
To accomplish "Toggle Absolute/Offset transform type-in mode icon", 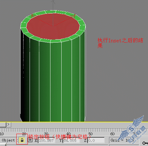I will [x=30, y=140].
